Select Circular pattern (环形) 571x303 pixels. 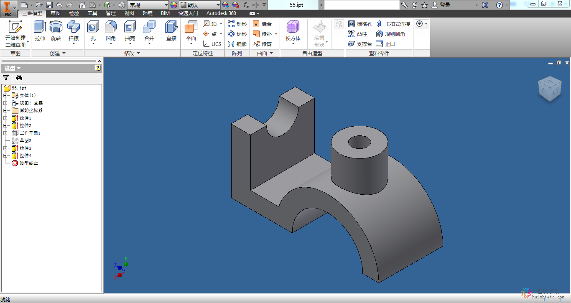[x=237, y=34]
